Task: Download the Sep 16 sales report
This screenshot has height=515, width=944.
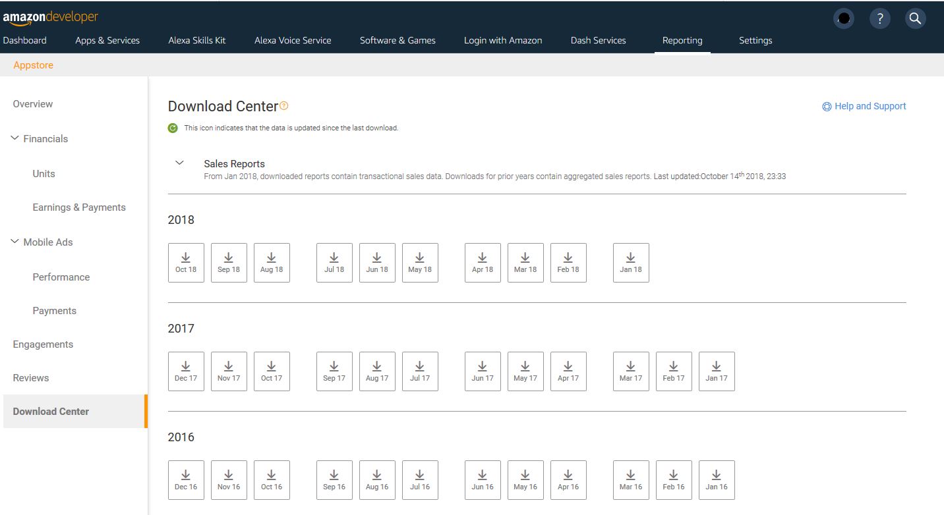Action: (334, 480)
